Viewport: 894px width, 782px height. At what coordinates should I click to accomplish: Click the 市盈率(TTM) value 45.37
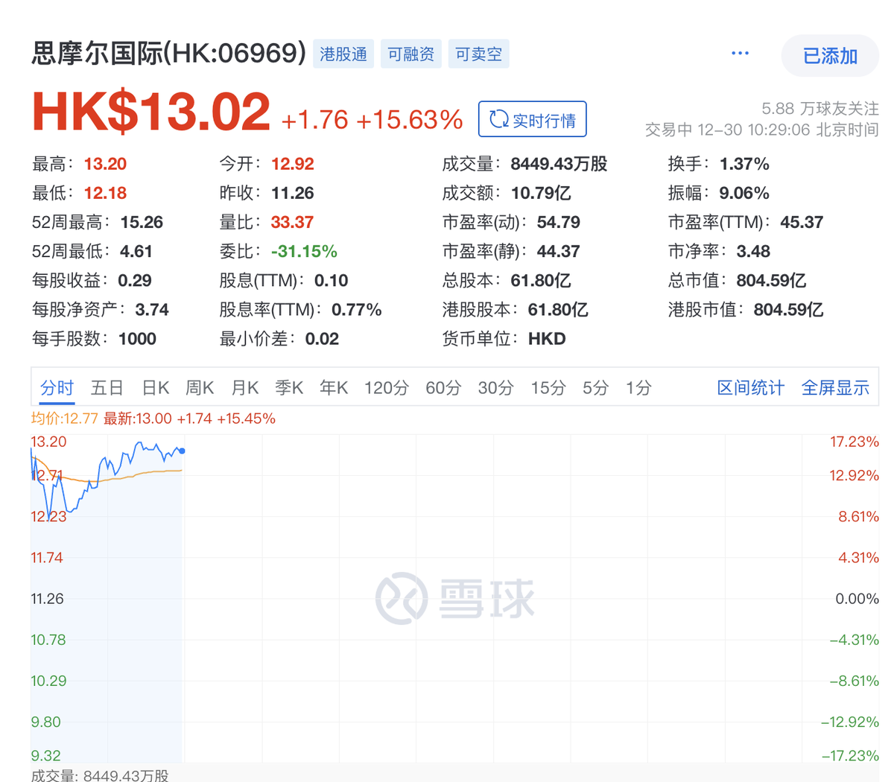pyautogui.click(x=802, y=222)
